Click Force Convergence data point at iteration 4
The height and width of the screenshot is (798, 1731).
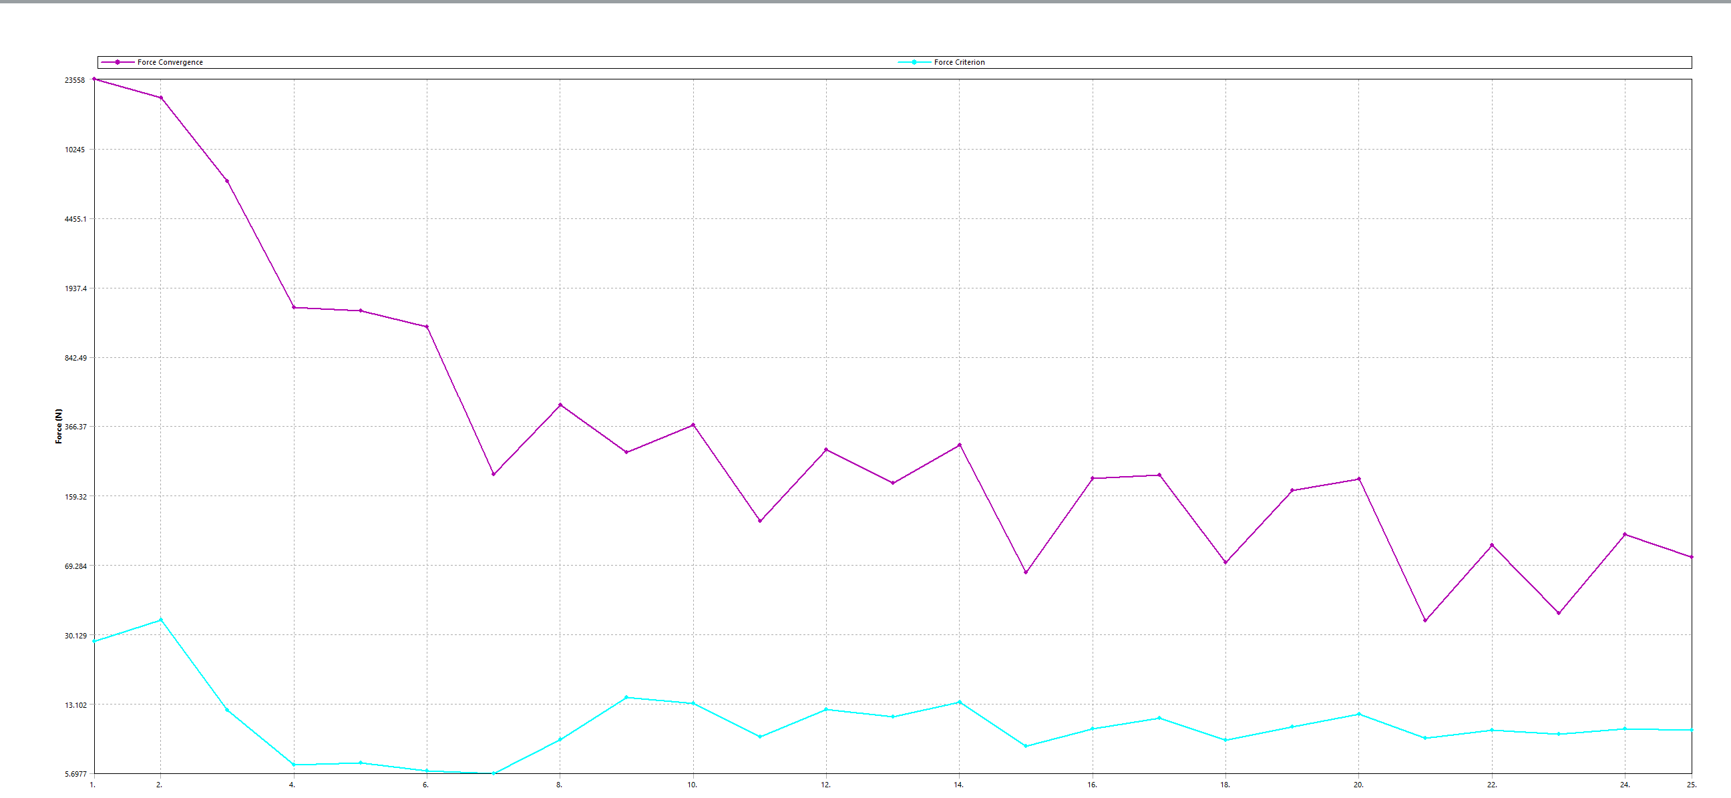tap(294, 308)
